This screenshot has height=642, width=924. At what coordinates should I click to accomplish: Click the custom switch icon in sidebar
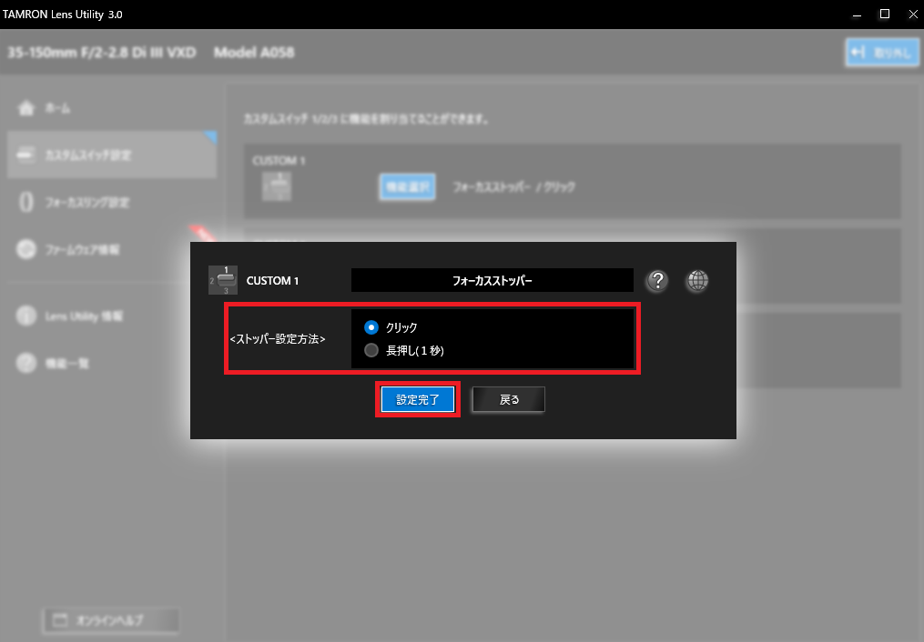click(25, 155)
